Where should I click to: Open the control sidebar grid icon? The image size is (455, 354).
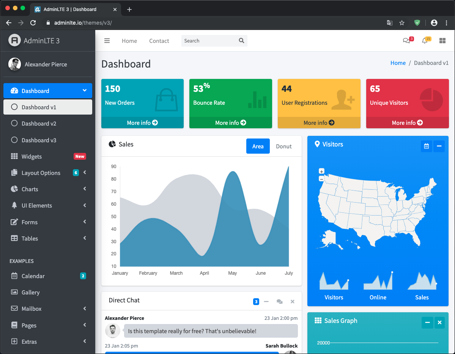point(442,41)
